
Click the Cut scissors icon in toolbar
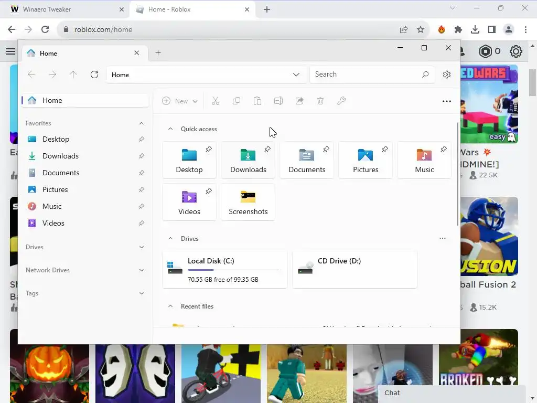(x=216, y=101)
